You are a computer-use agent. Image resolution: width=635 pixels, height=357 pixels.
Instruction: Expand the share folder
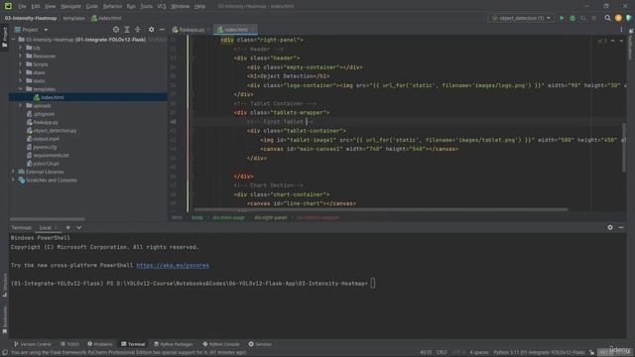(x=20, y=72)
